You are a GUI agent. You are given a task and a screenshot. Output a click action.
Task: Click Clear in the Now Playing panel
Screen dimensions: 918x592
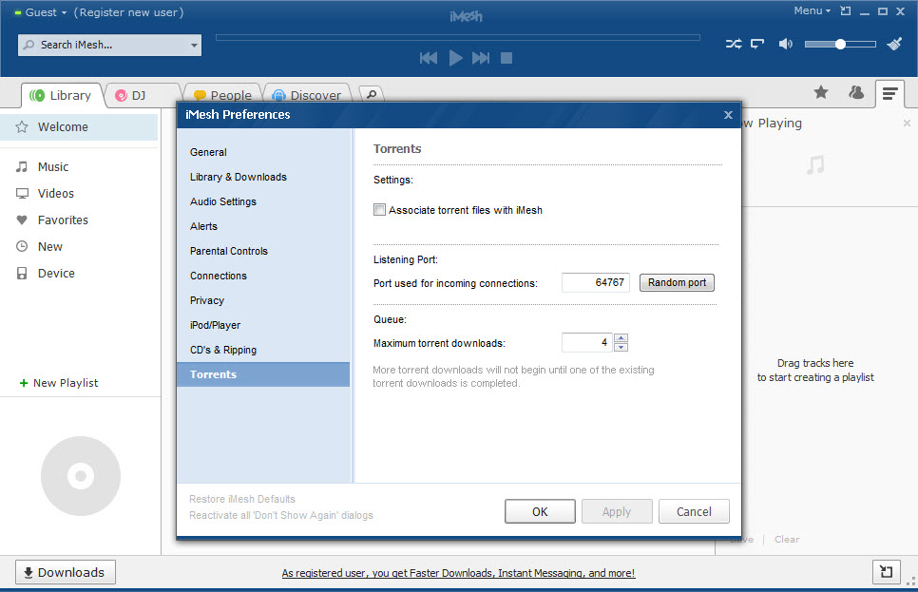point(787,540)
